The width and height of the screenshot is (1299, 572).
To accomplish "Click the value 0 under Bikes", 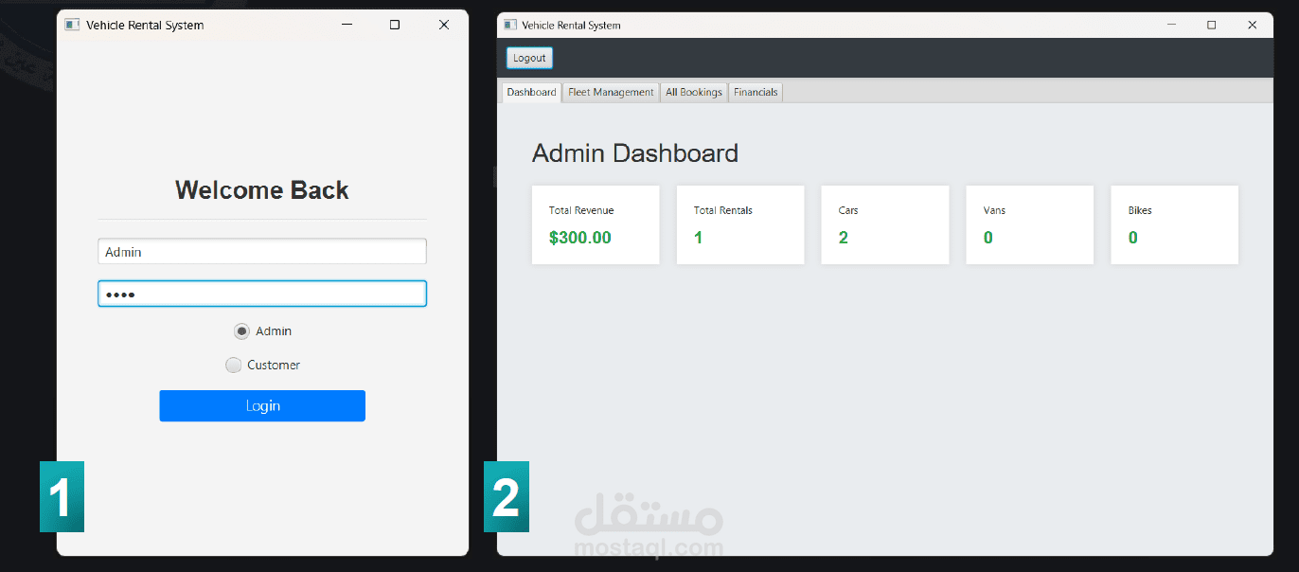I will (1133, 238).
